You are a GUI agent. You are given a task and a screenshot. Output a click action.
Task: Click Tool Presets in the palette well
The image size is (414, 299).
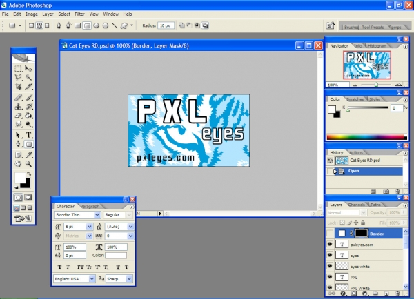(x=373, y=27)
